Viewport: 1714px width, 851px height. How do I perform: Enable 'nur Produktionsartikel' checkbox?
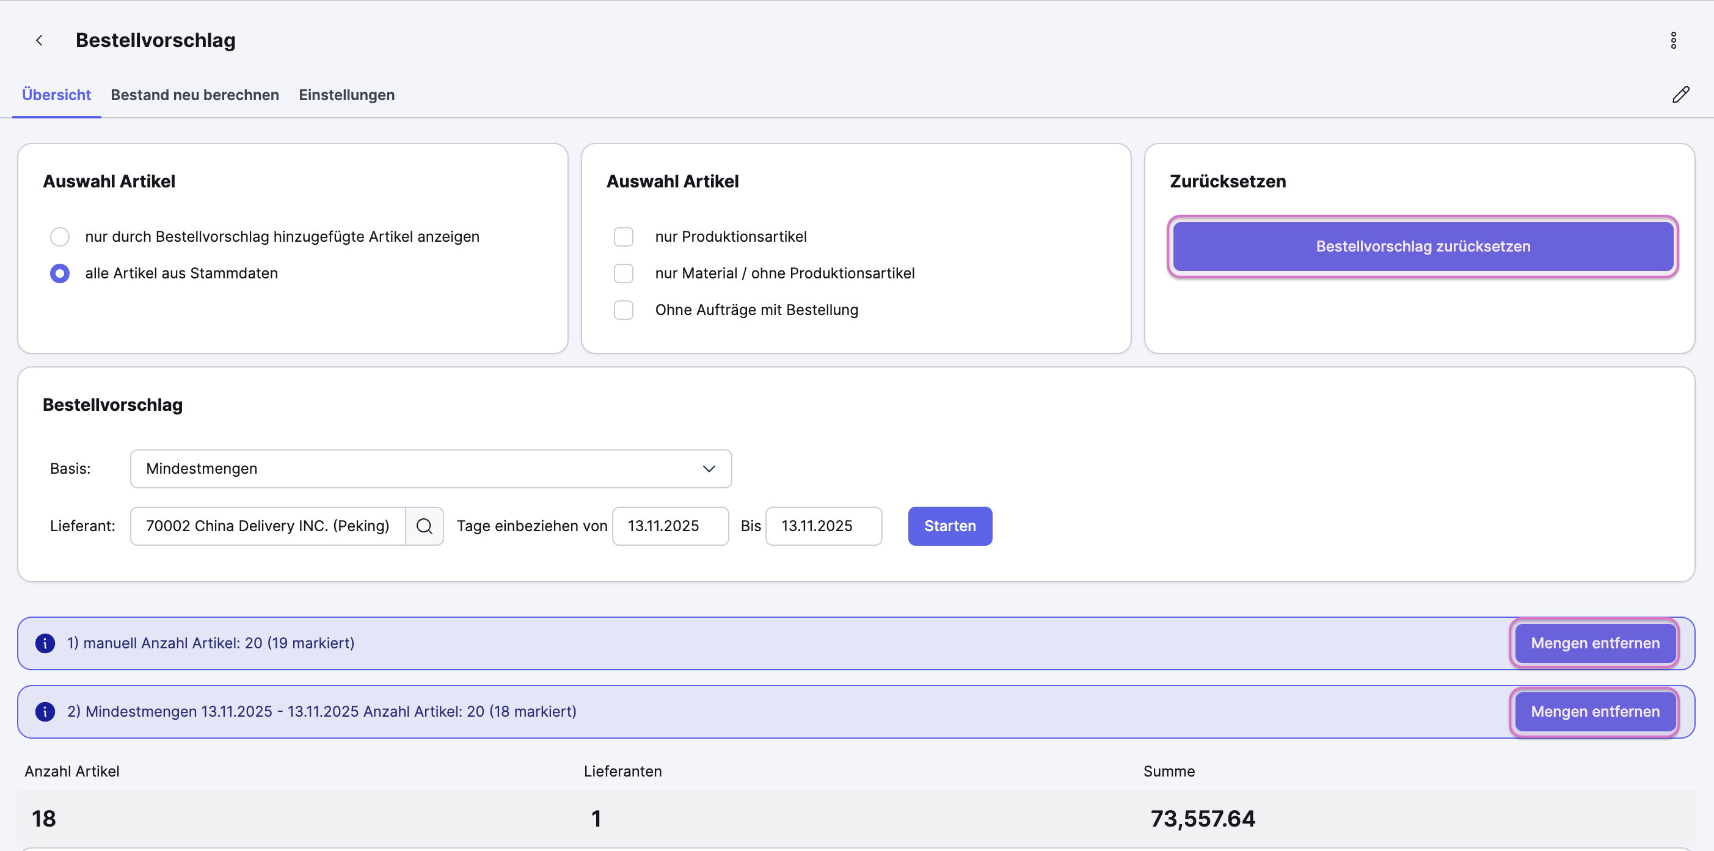tap(624, 237)
